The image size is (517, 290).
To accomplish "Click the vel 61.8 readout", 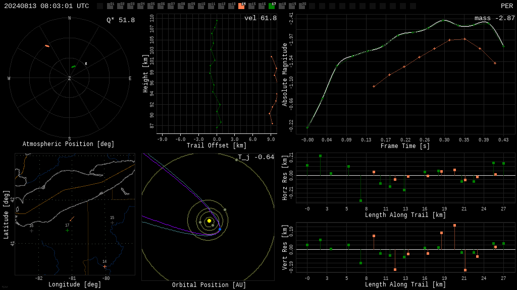I will [261, 18].
